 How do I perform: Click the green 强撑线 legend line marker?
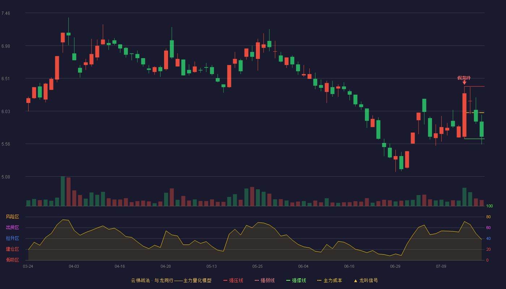point(288,280)
